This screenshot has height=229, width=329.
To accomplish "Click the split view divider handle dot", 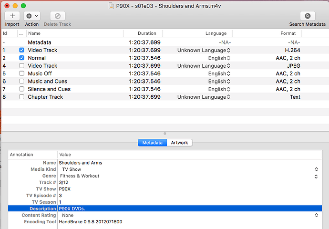I will 165,134.
